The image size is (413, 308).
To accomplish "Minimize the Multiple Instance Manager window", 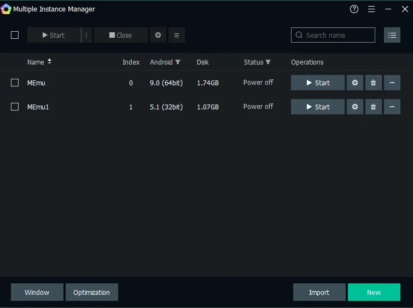I will [x=388, y=9].
